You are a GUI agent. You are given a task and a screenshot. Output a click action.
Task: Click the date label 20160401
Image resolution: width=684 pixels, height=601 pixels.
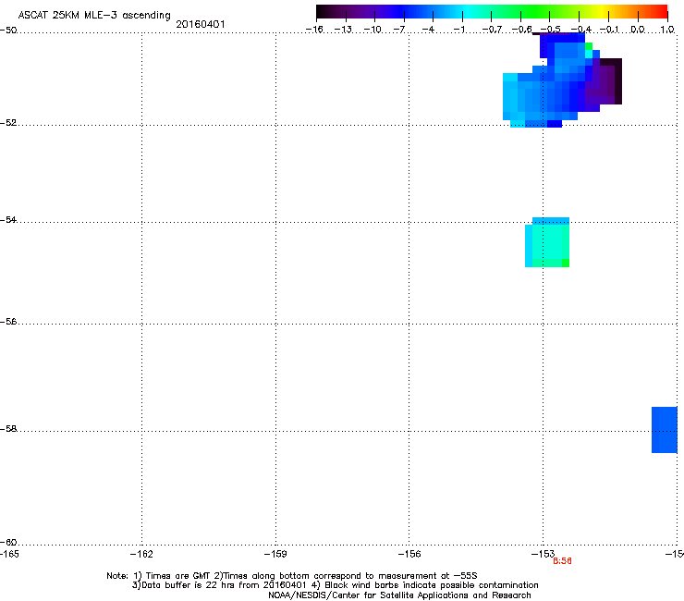[x=201, y=24]
